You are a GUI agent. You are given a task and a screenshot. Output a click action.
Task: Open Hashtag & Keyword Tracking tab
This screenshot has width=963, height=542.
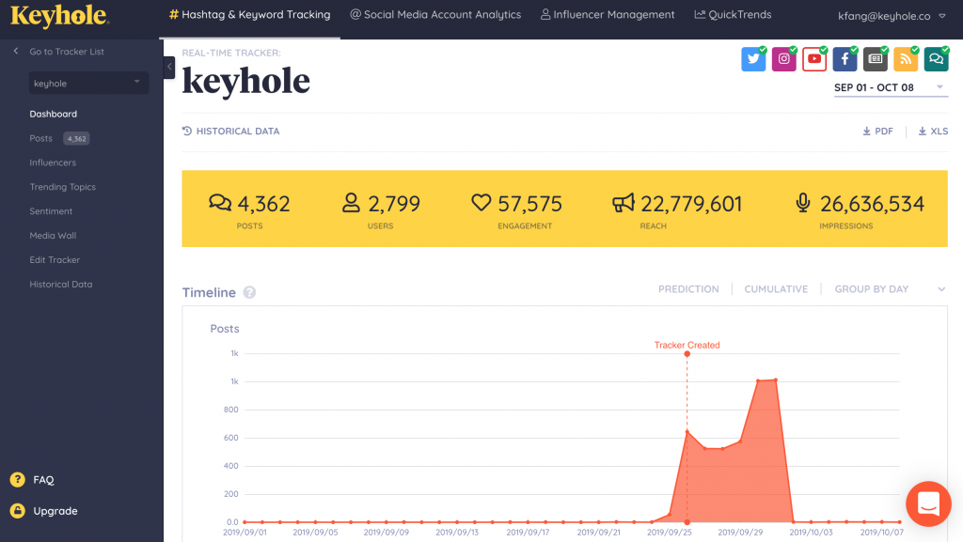[x=249, y=15]
